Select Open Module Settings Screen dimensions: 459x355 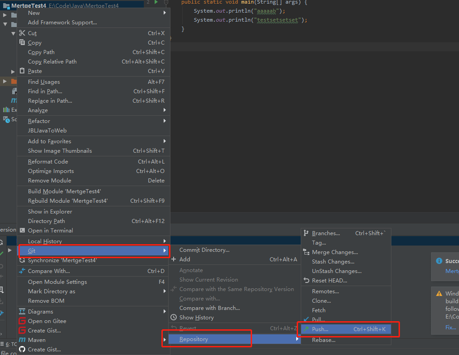[94, 282]
